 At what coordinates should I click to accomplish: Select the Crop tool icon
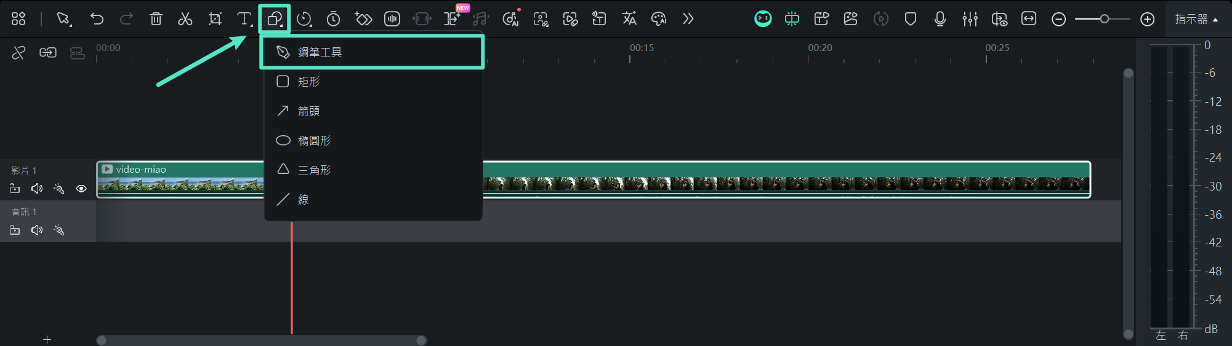point(215,19)
